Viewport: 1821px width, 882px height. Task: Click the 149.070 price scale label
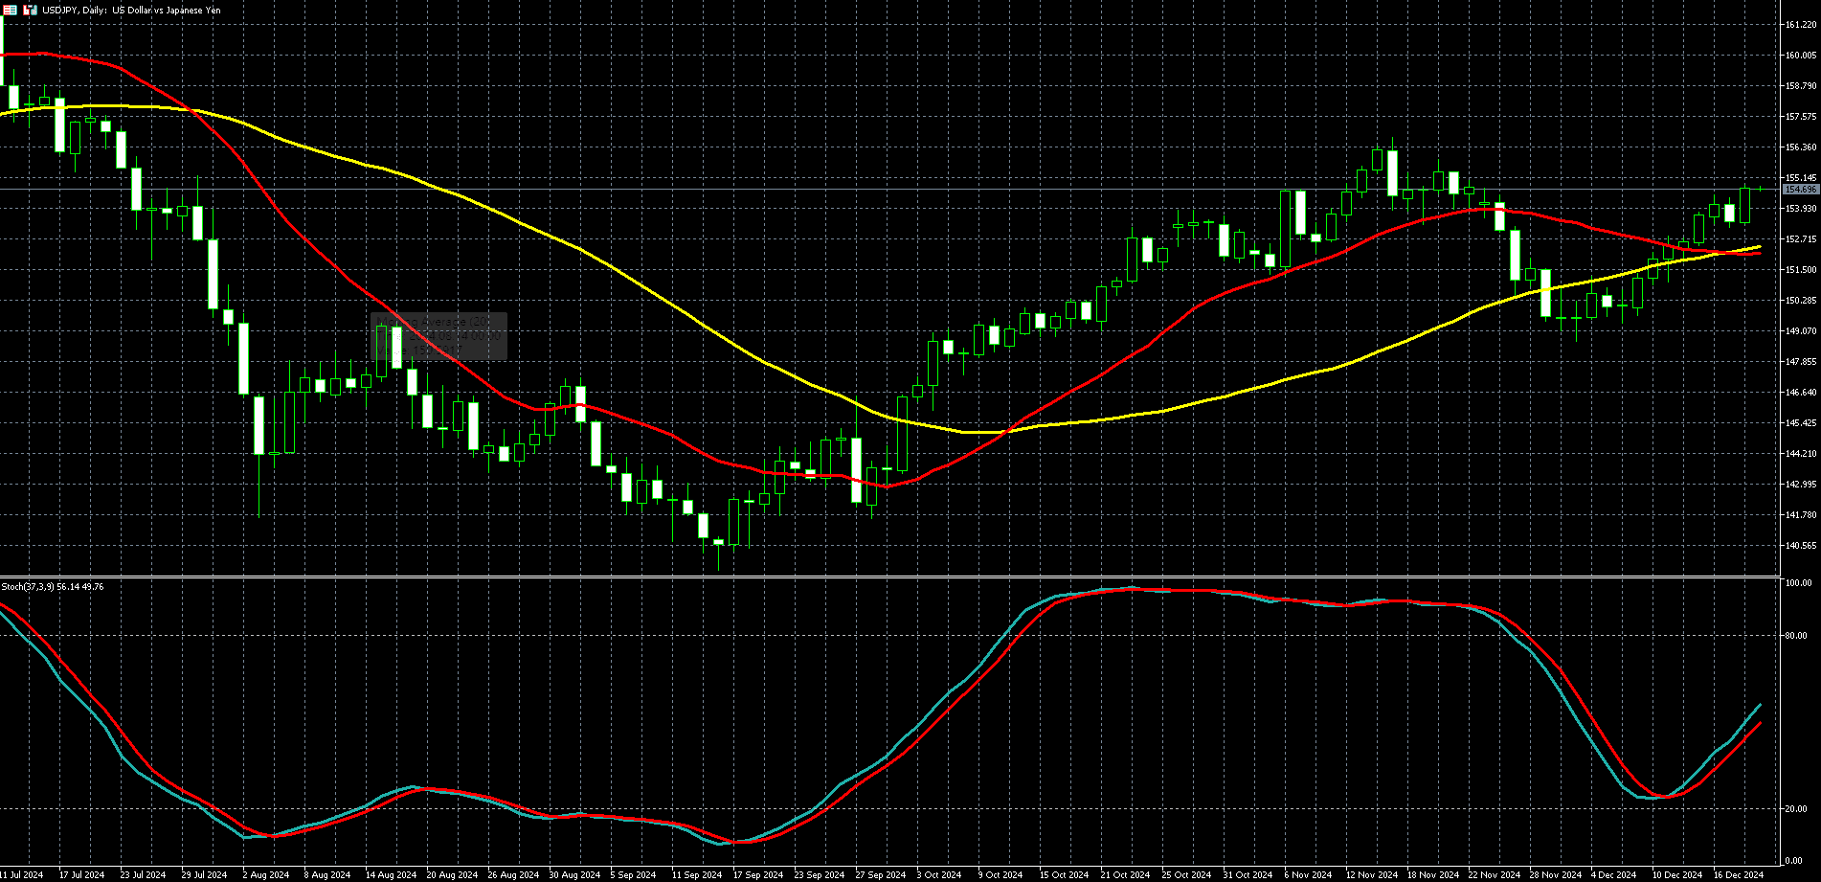[1800, 331]
